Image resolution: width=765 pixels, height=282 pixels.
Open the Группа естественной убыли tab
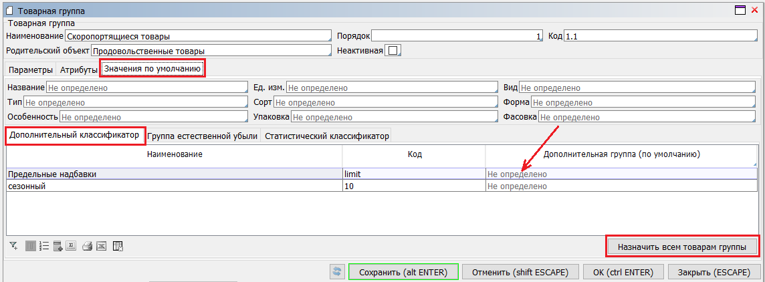point(203,136)
